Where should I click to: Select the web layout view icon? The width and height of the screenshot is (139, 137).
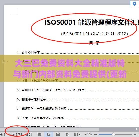point(67,134)
